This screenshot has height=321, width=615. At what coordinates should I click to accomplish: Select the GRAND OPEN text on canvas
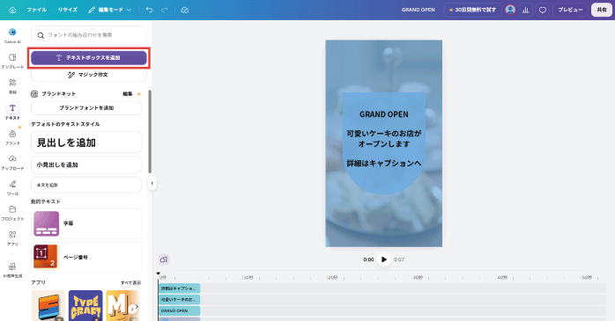[x=384, y=114]
